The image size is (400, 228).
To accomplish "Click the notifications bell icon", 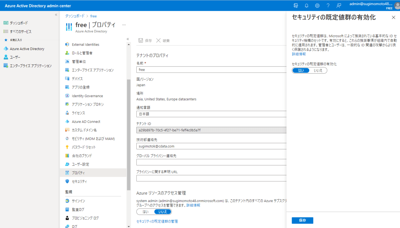I will [307, 6].
